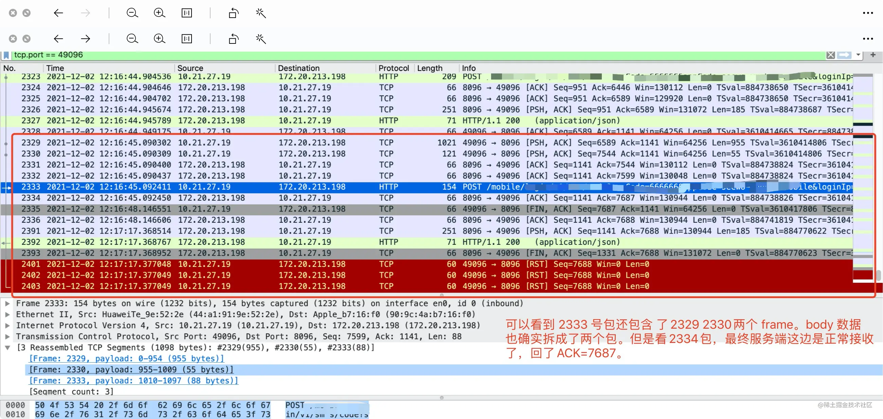Open the Frame 2329 payload link

point(126,359)
